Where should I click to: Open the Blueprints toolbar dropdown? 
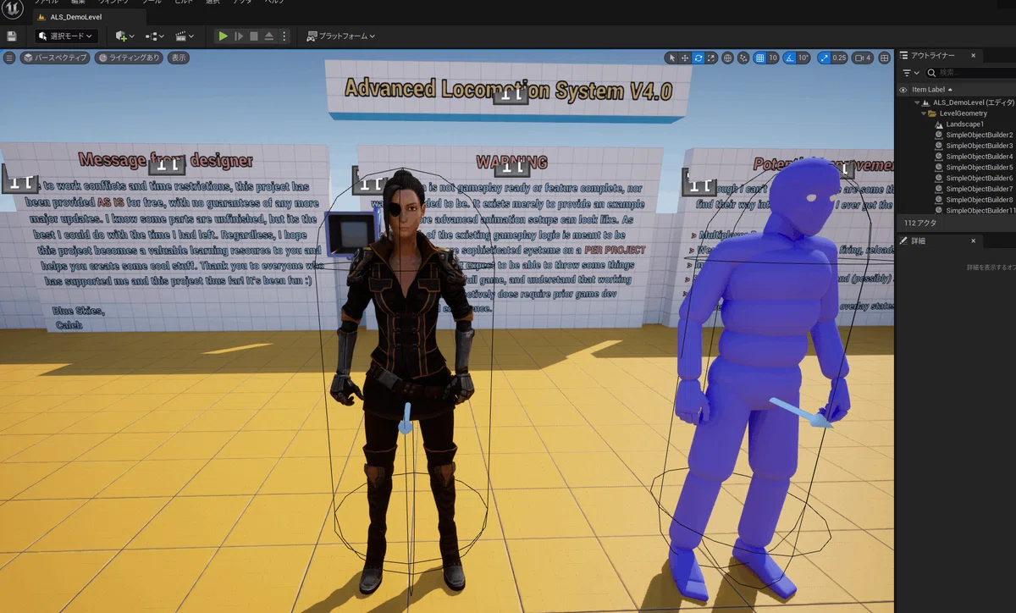154,36
